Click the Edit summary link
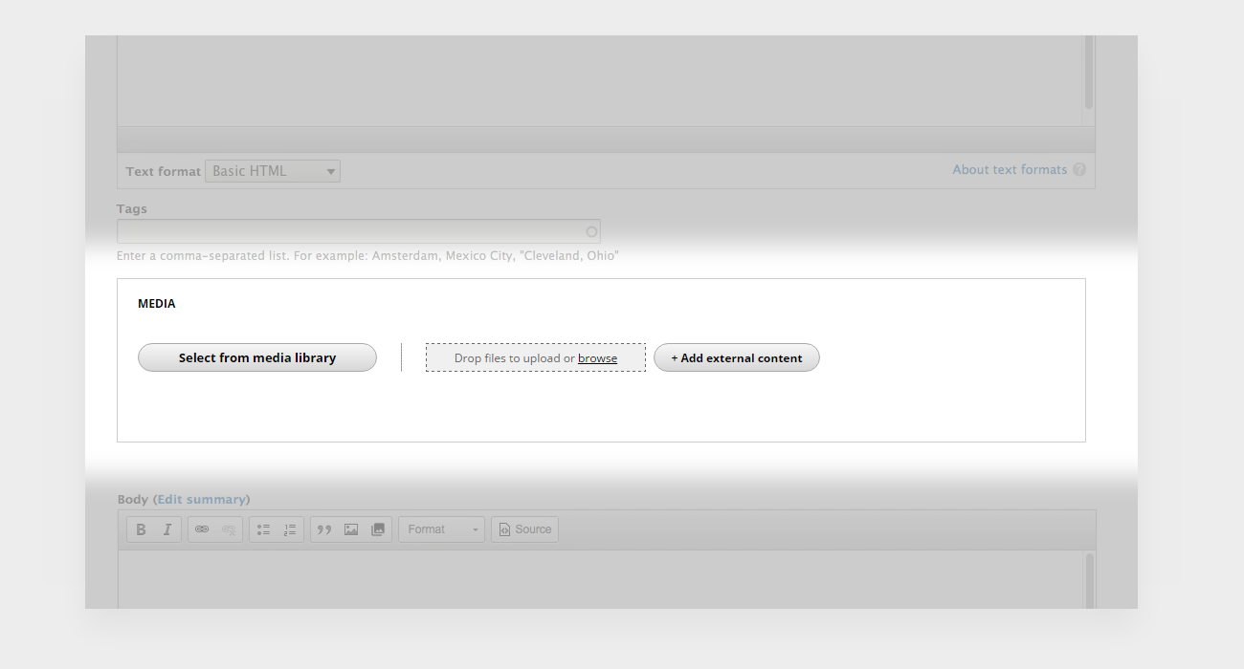Viewport: 1244px width, 669px height. pyautogui.click(x=201, y=498)
